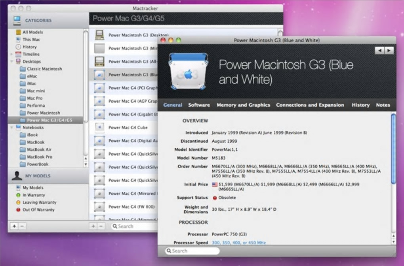Click orange Leaving Warranty status icon
Screen dimensions: 404x266
coord(18,202)
